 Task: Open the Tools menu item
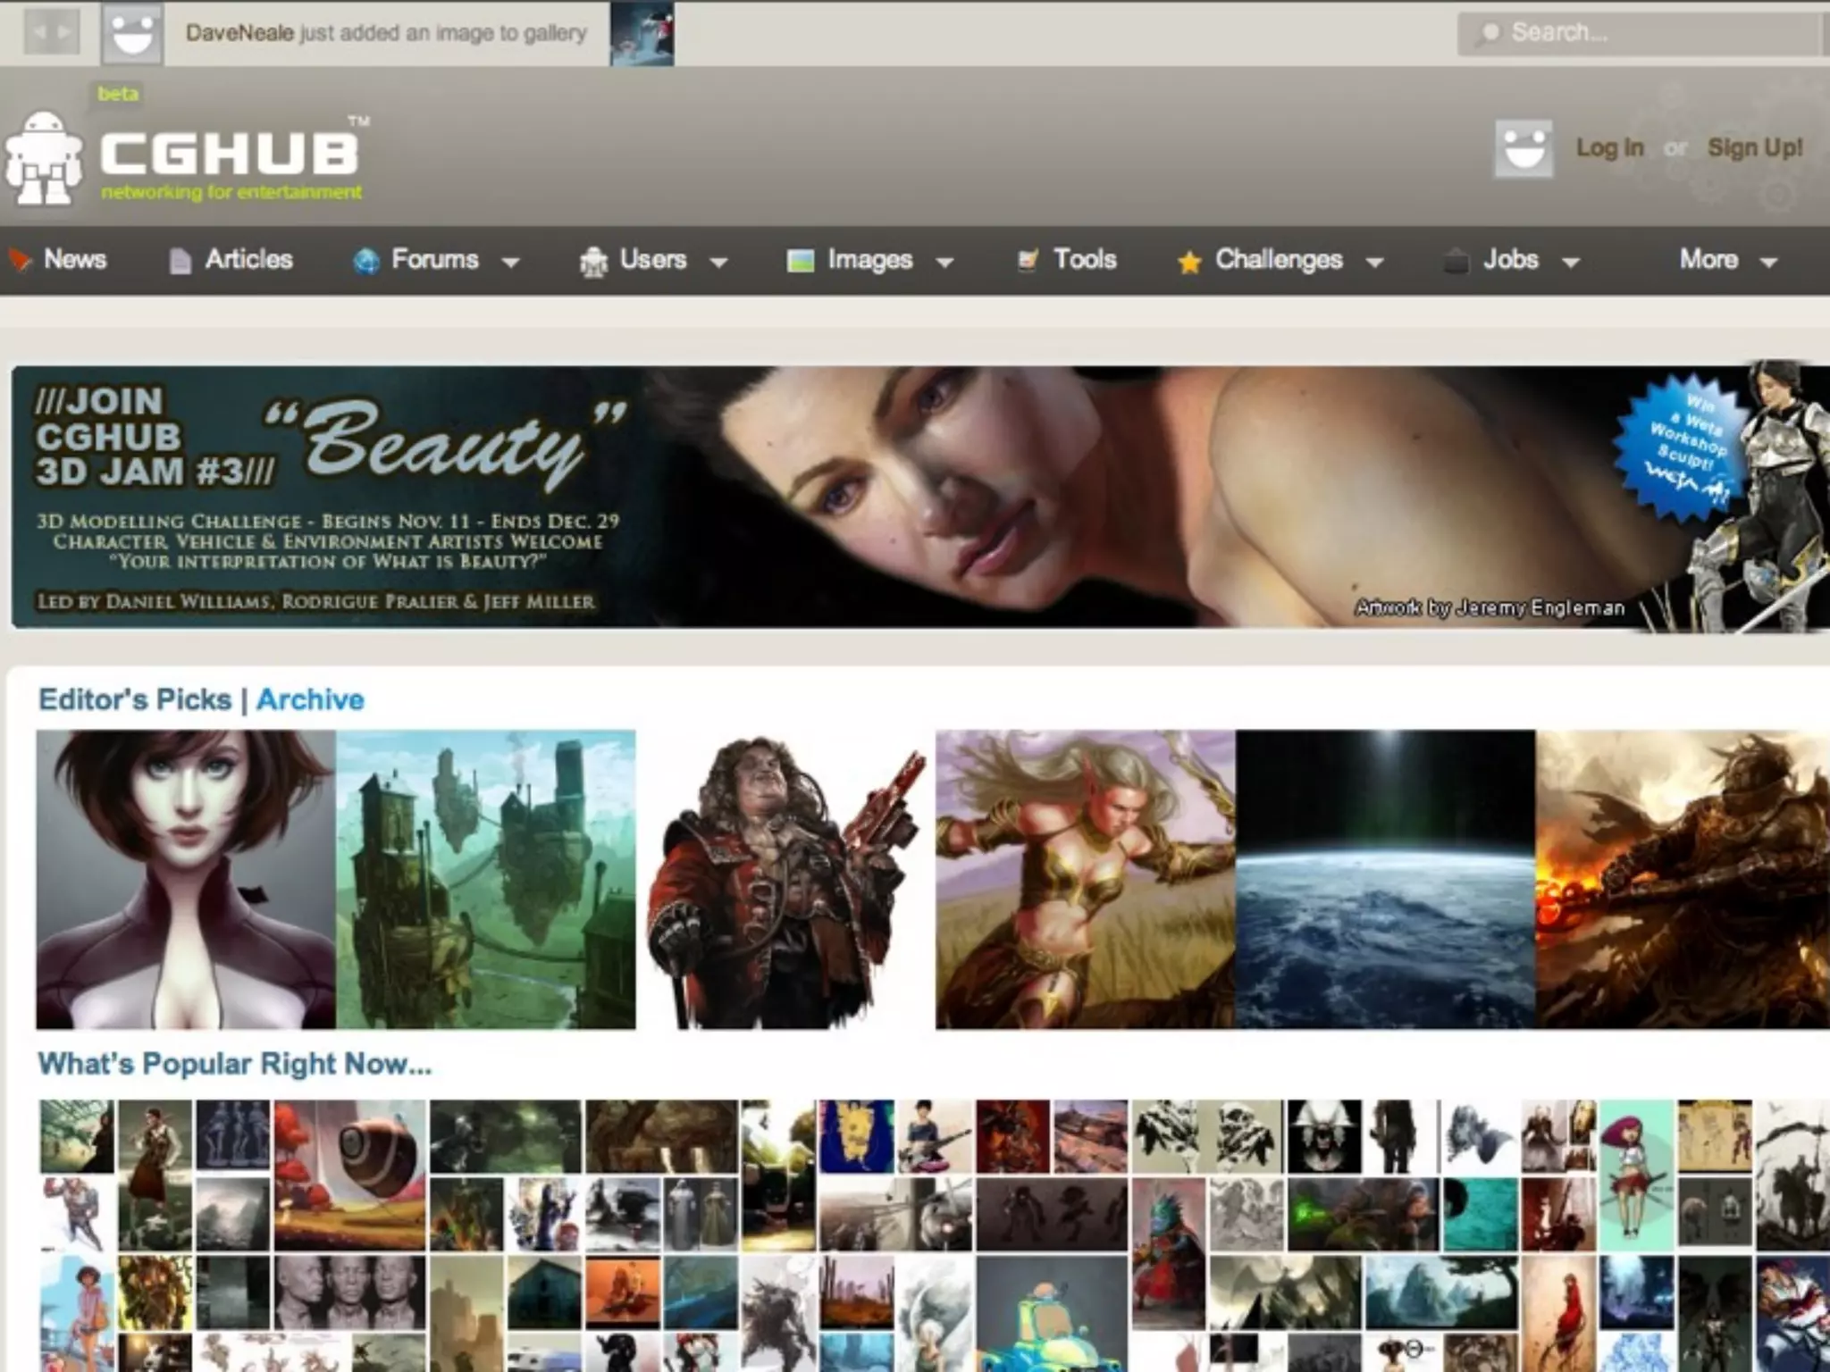coord(1084,260)
